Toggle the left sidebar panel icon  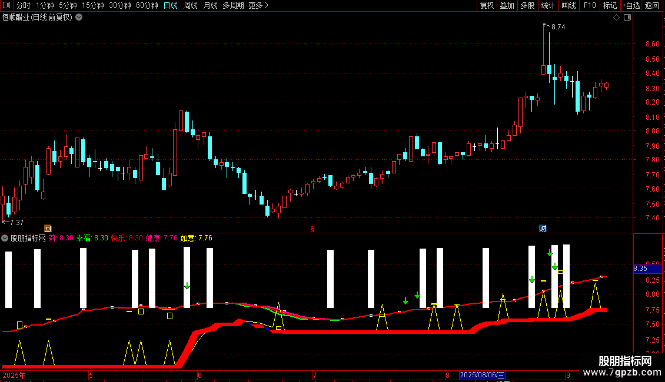pyautogui.click(x=6, y=5)
